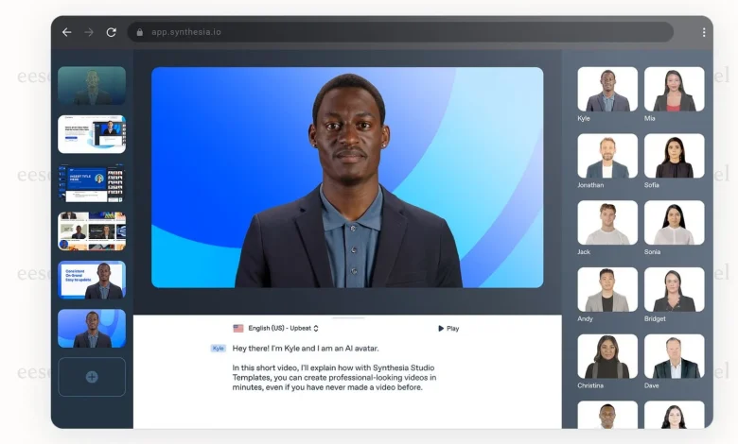Open the first slide thumbnail
738x444 pixels.
[x=92, y=85]
